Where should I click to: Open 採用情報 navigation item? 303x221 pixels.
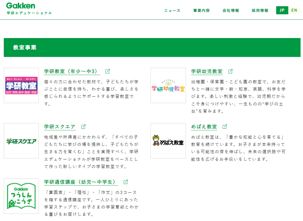(260, 11)
